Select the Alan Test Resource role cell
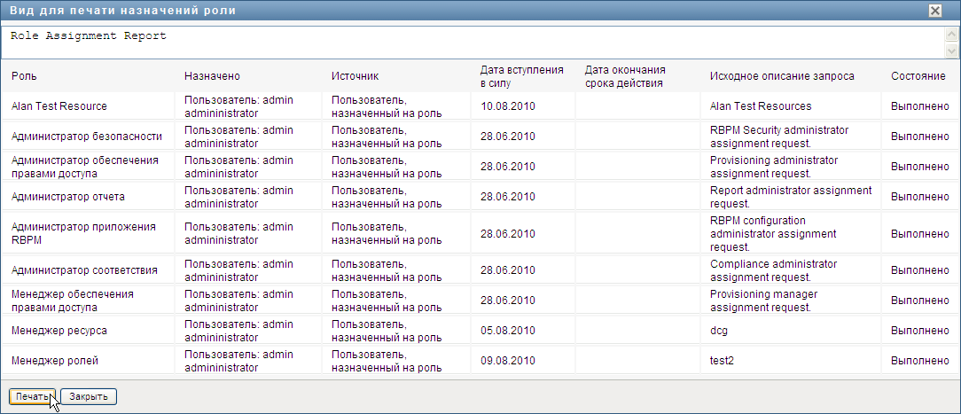Image resolution: width=961 pixels, height=414 pixels. [x=59, y=106]
